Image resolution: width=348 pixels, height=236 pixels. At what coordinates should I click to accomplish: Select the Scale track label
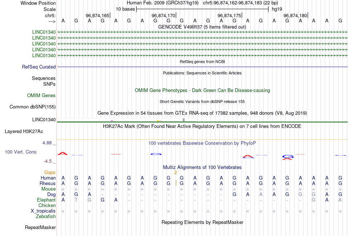click(x=49, y=9)
